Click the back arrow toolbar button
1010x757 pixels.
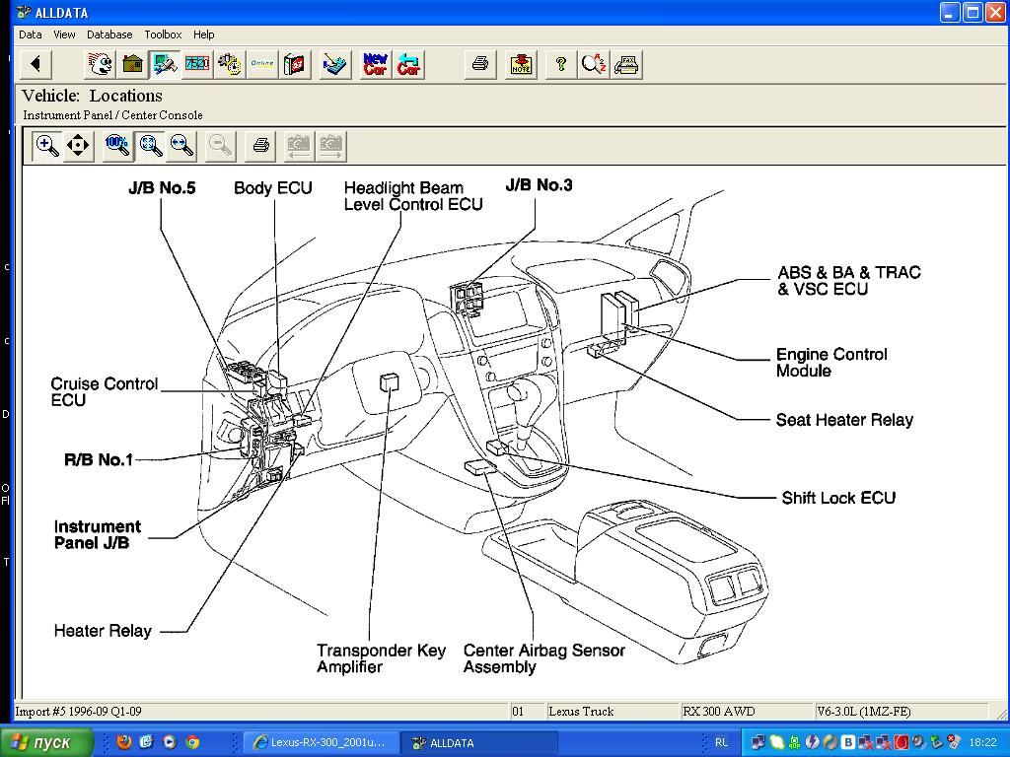point(36,65)
